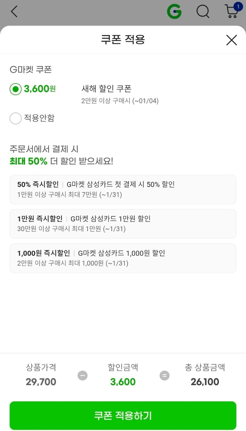Tap the 할인금액 3,600 value
Image resolution: width=246 pixels, height=431 pixels.
pos(123,382)
